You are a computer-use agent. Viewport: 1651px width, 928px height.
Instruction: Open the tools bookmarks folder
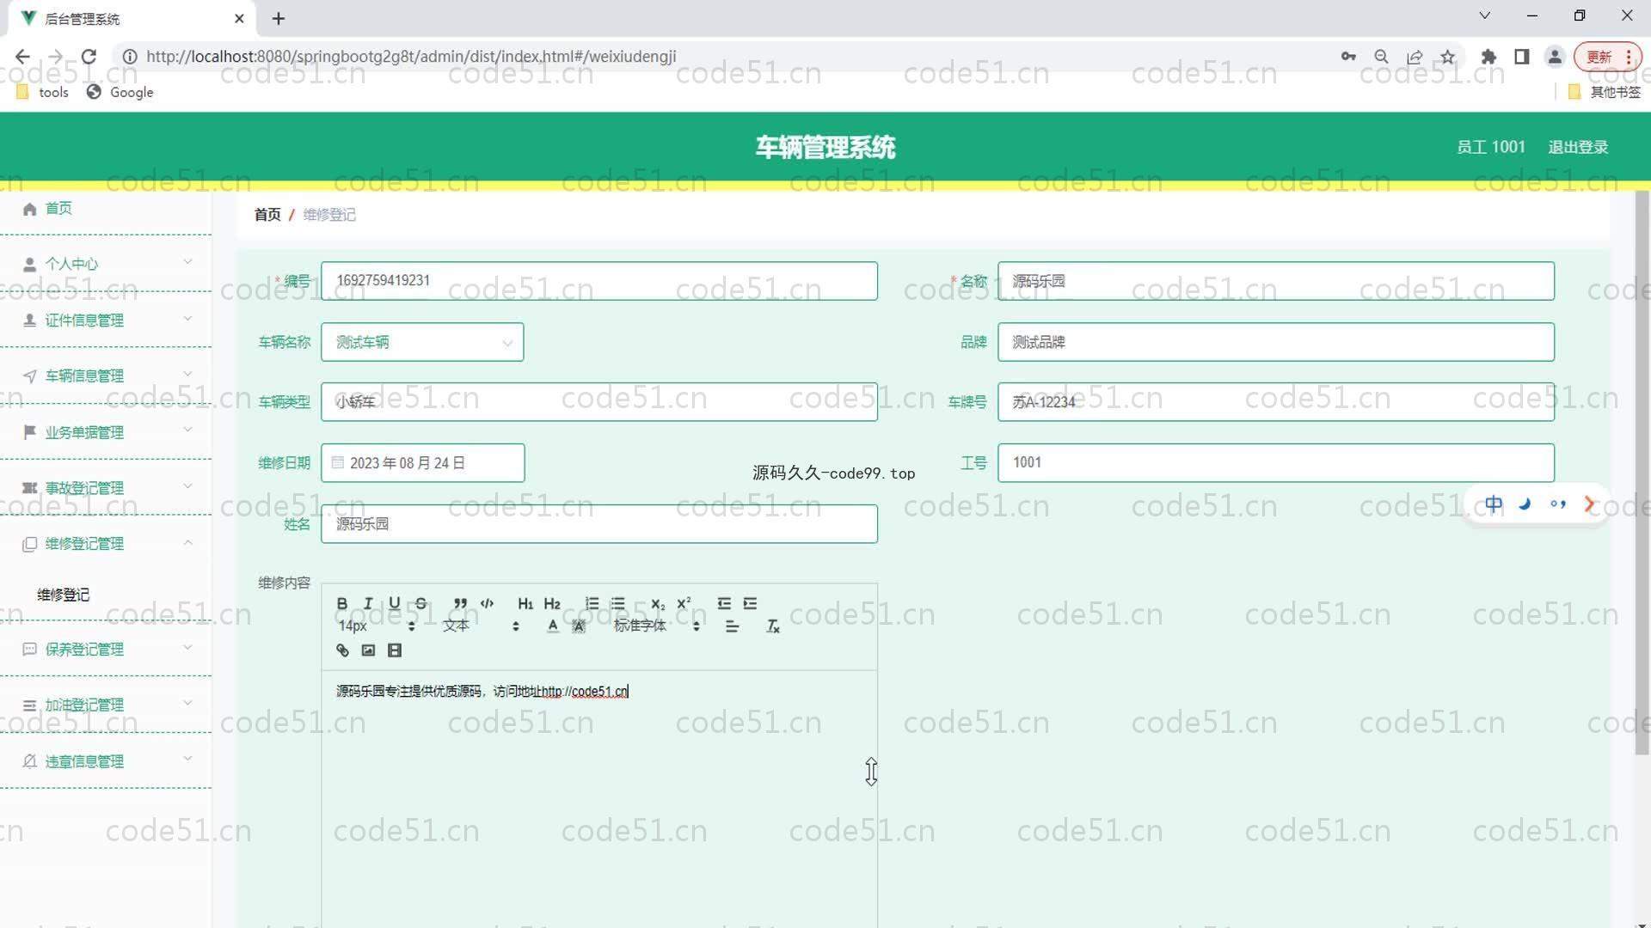click(42, 92)
